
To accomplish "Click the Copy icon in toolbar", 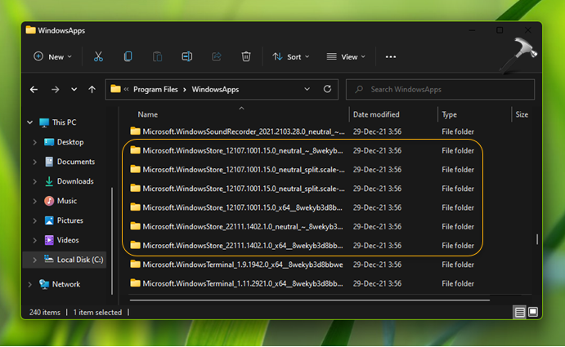I will pyautogui.click(x=128, y=56).
